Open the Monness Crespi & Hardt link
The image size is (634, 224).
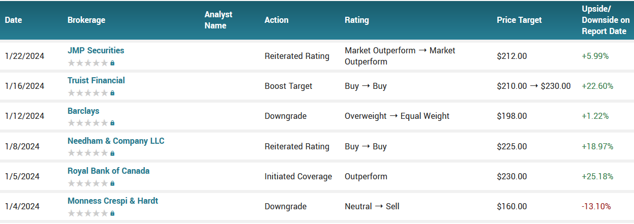pyautogui.click(x=113, y=201)
